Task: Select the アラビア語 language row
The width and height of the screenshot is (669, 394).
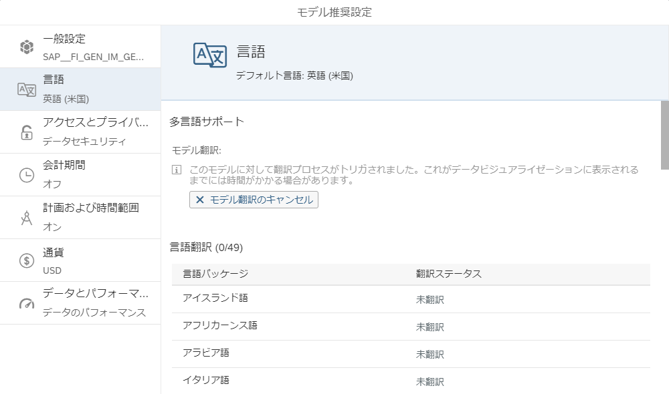Action: (410, 354)
